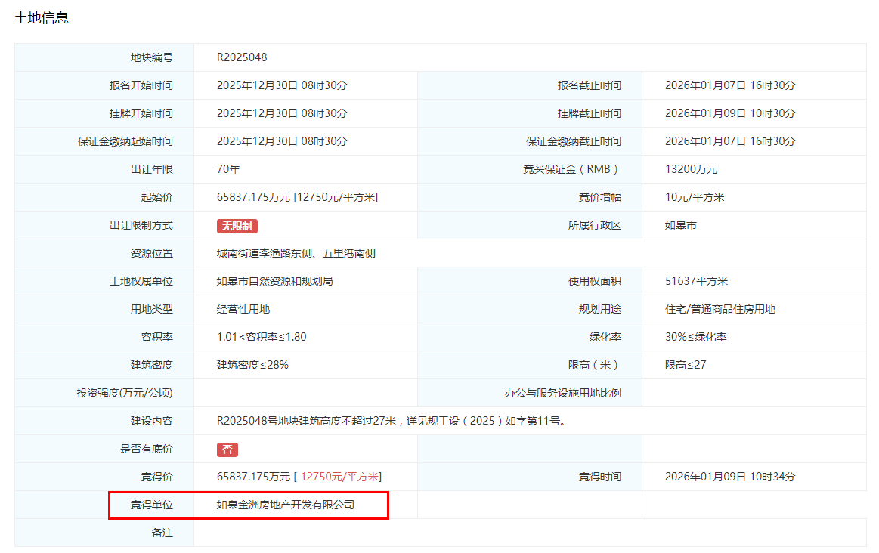This screenshot has height=553, width=879.
Task: Click the empty 备注 field
Action: point(529,533)
